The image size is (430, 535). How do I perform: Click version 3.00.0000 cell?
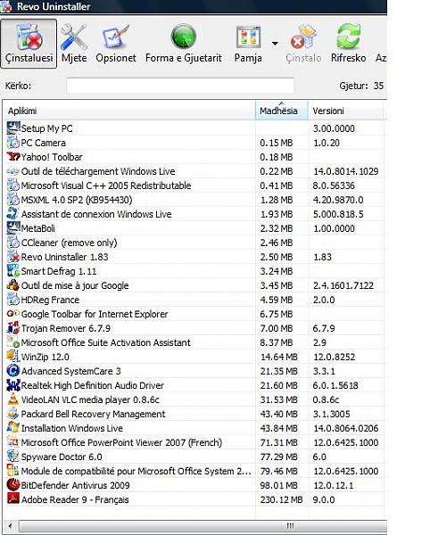[x=334, y=128]
